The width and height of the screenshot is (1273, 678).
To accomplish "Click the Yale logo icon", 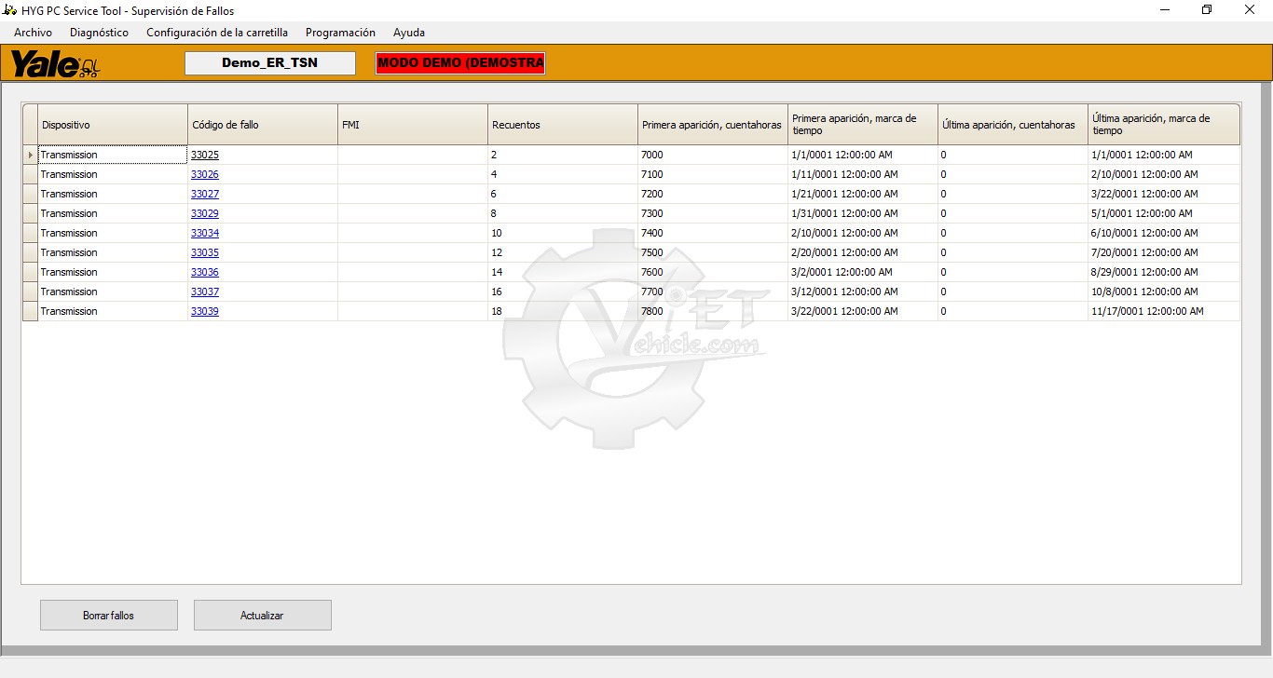I will point(54,64).
